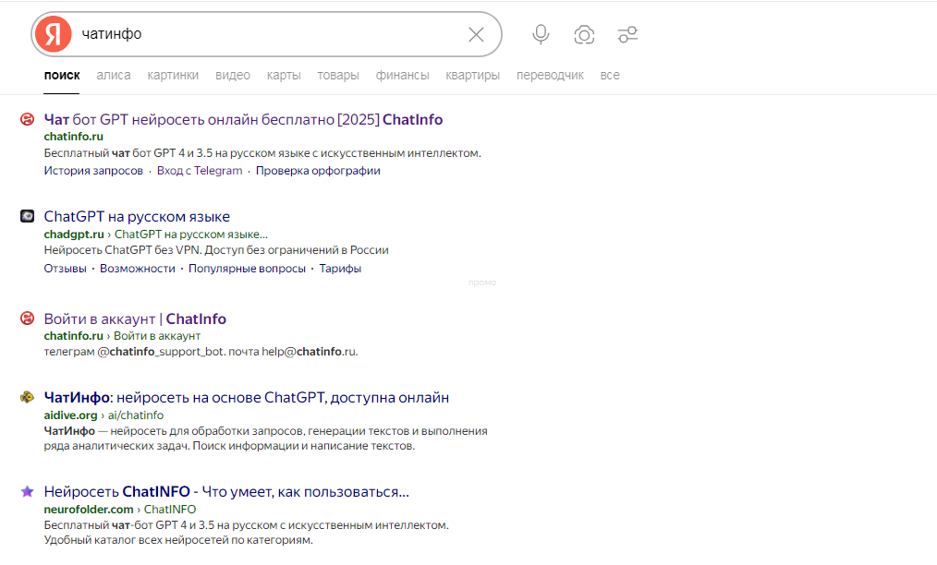Click the История запросов sitelink
Viewport: 937px width, 565px height.
coord(93,171)
